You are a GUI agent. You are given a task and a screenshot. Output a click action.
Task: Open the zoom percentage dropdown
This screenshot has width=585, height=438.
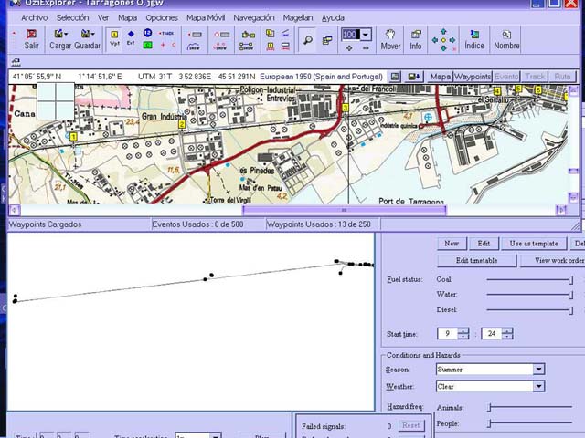pyautogui.click(x=366, y=35)
